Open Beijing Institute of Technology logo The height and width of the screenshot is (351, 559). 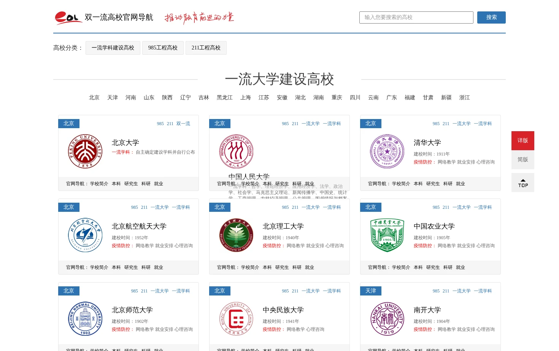(x=236, y=235)
